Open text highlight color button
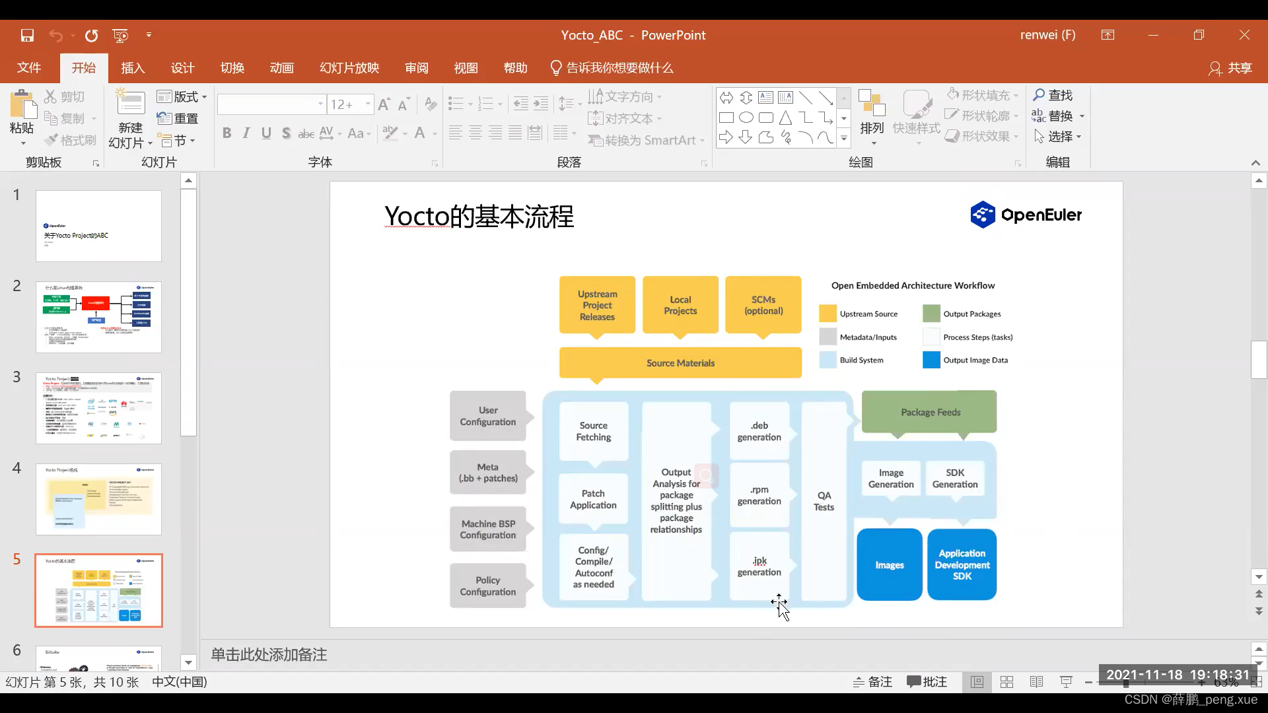The image size is (1268, 713). click(x=390, y=133)
